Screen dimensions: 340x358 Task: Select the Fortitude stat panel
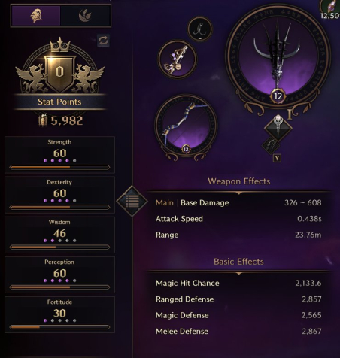pos(59,314)
